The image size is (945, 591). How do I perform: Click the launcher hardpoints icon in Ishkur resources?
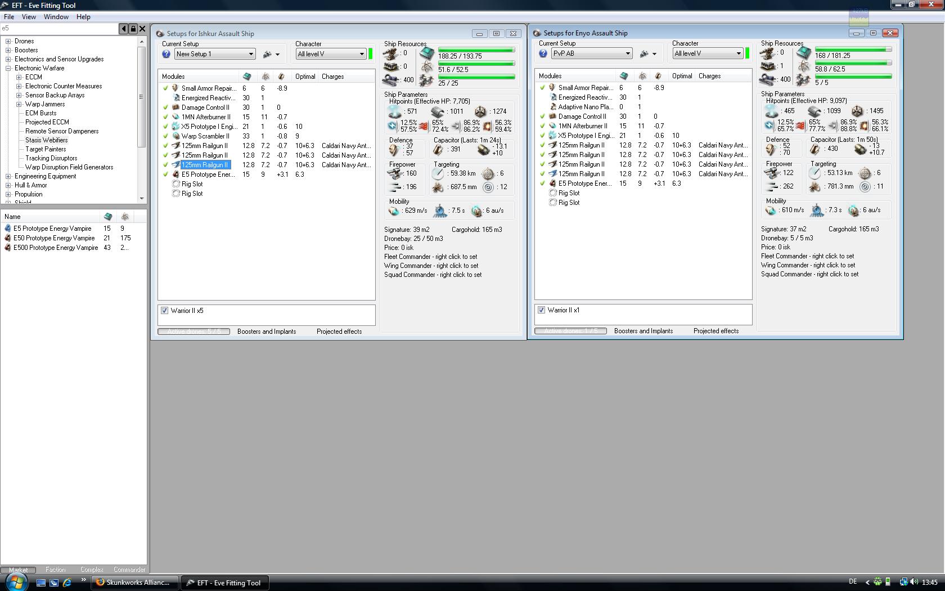click(391, 66)
